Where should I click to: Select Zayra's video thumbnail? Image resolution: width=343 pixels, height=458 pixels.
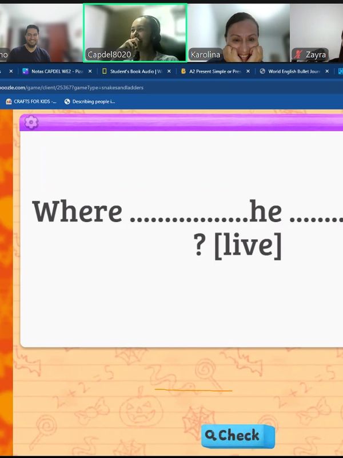pos(317,33)
